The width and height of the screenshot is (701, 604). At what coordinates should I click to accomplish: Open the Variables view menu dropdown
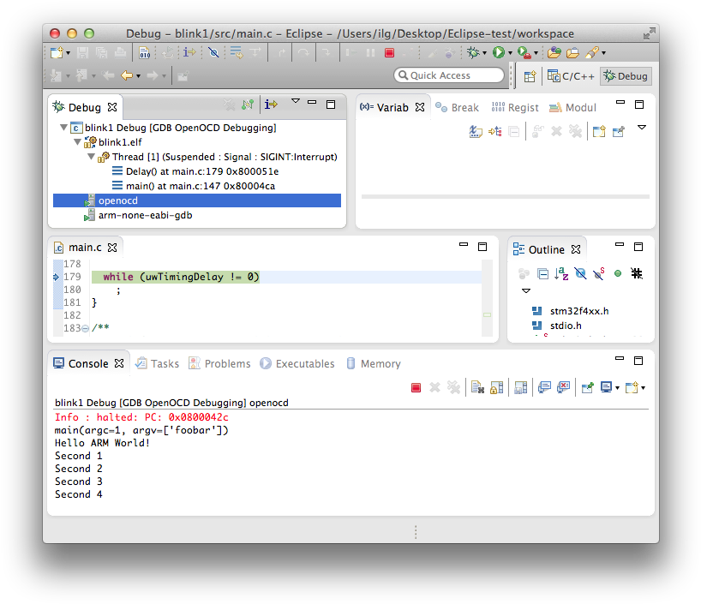click(641, 128)
